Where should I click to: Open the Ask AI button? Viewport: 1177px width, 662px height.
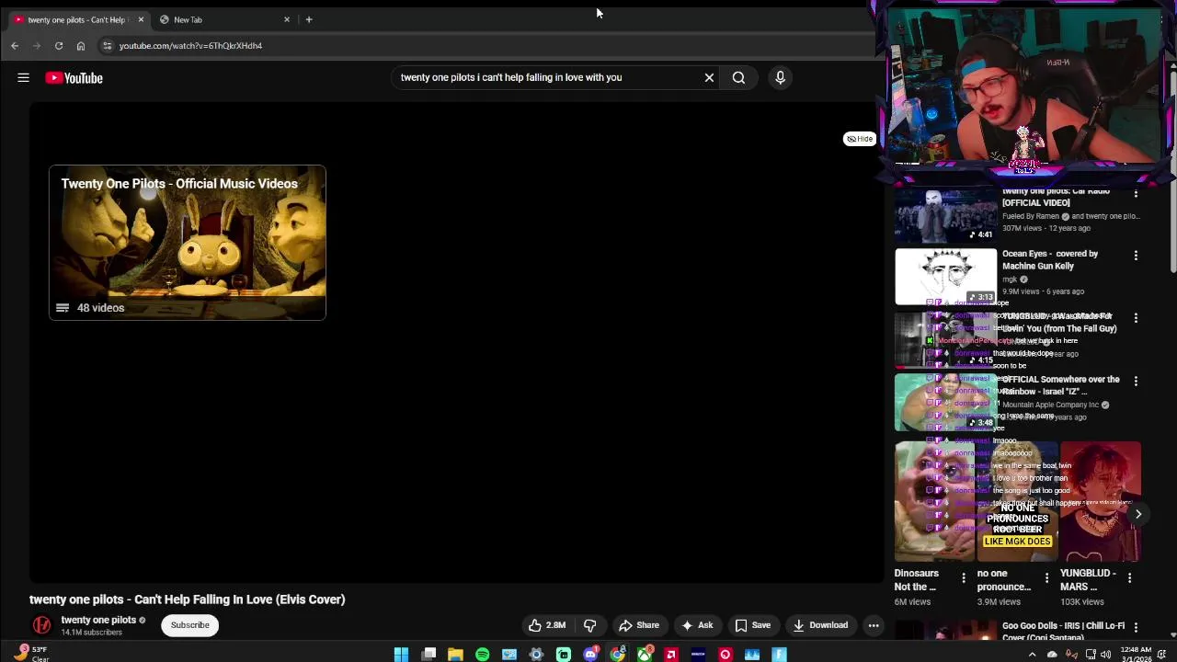pyautogui.click(x=697, y=625)
